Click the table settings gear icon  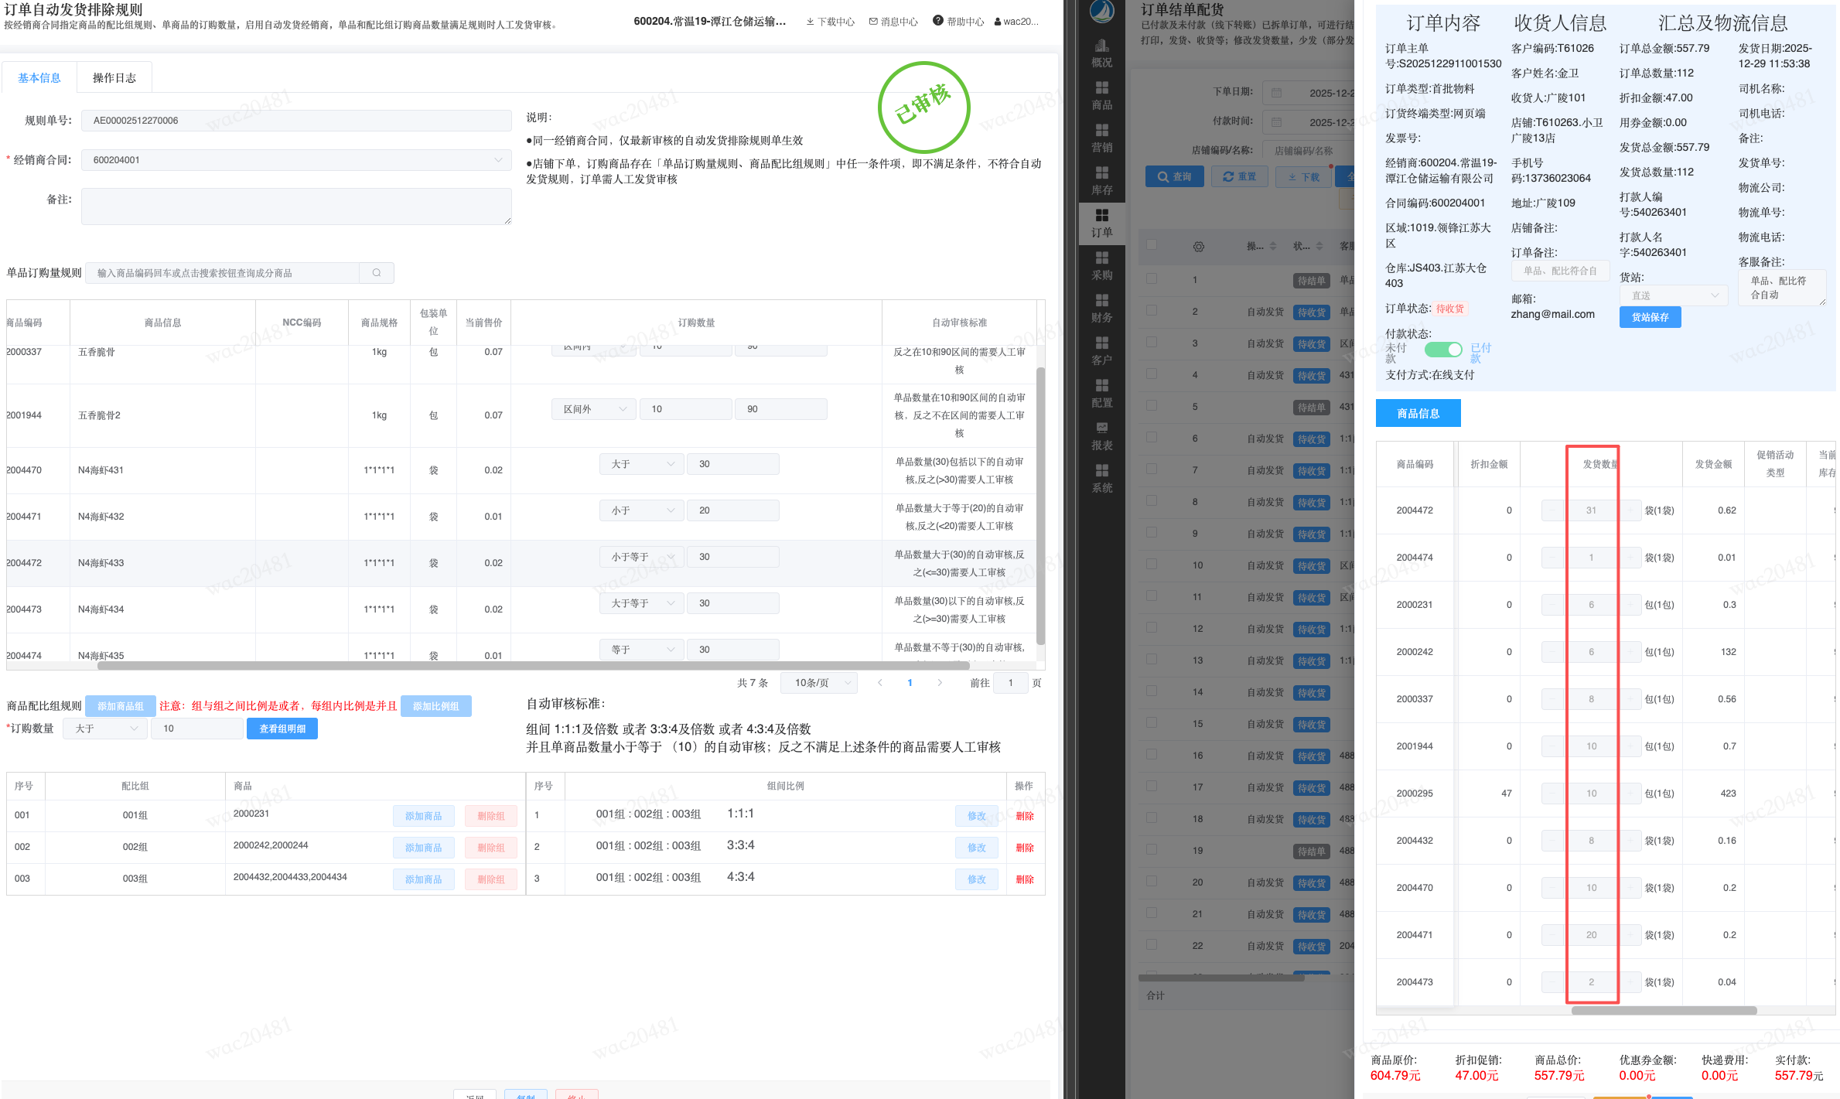point(1198,247)
